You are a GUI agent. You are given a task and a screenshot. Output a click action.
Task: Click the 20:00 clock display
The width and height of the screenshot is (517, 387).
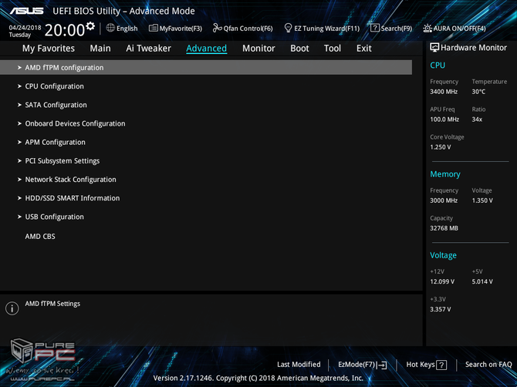65,30
